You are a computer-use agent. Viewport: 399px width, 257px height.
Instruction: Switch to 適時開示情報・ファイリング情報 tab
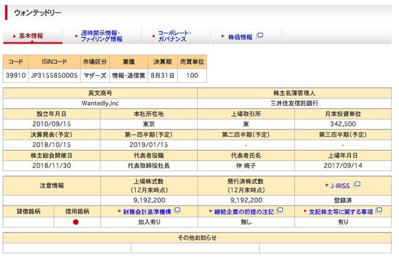point(102,36)
